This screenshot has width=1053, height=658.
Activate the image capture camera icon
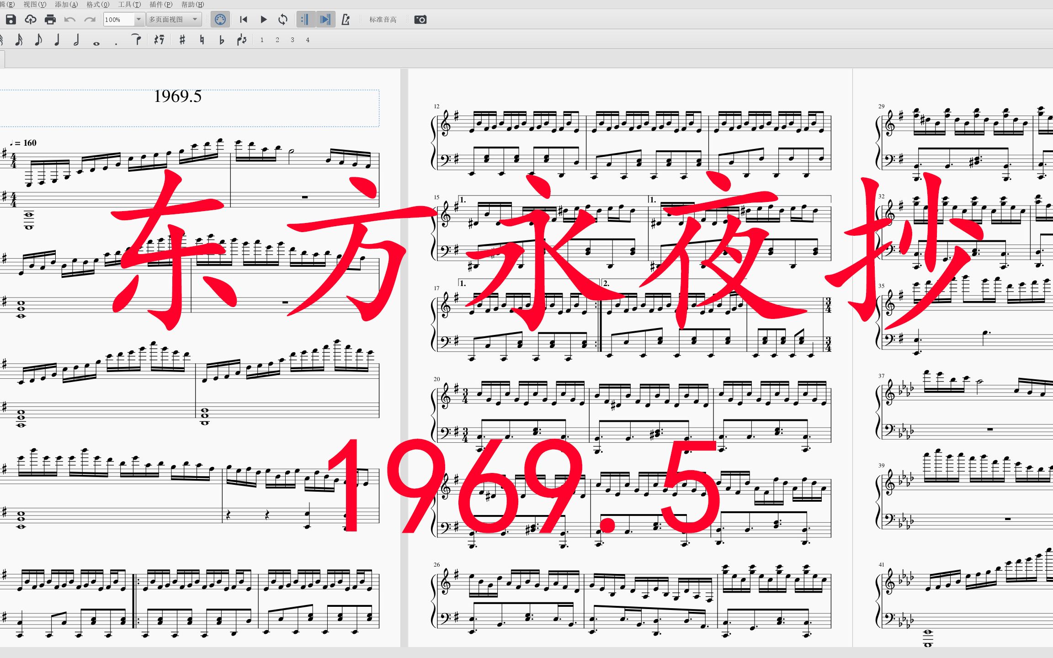click(420, 20)
